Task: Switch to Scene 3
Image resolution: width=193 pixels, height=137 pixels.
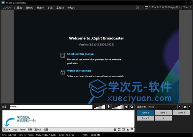Action: tap(181, 113)
